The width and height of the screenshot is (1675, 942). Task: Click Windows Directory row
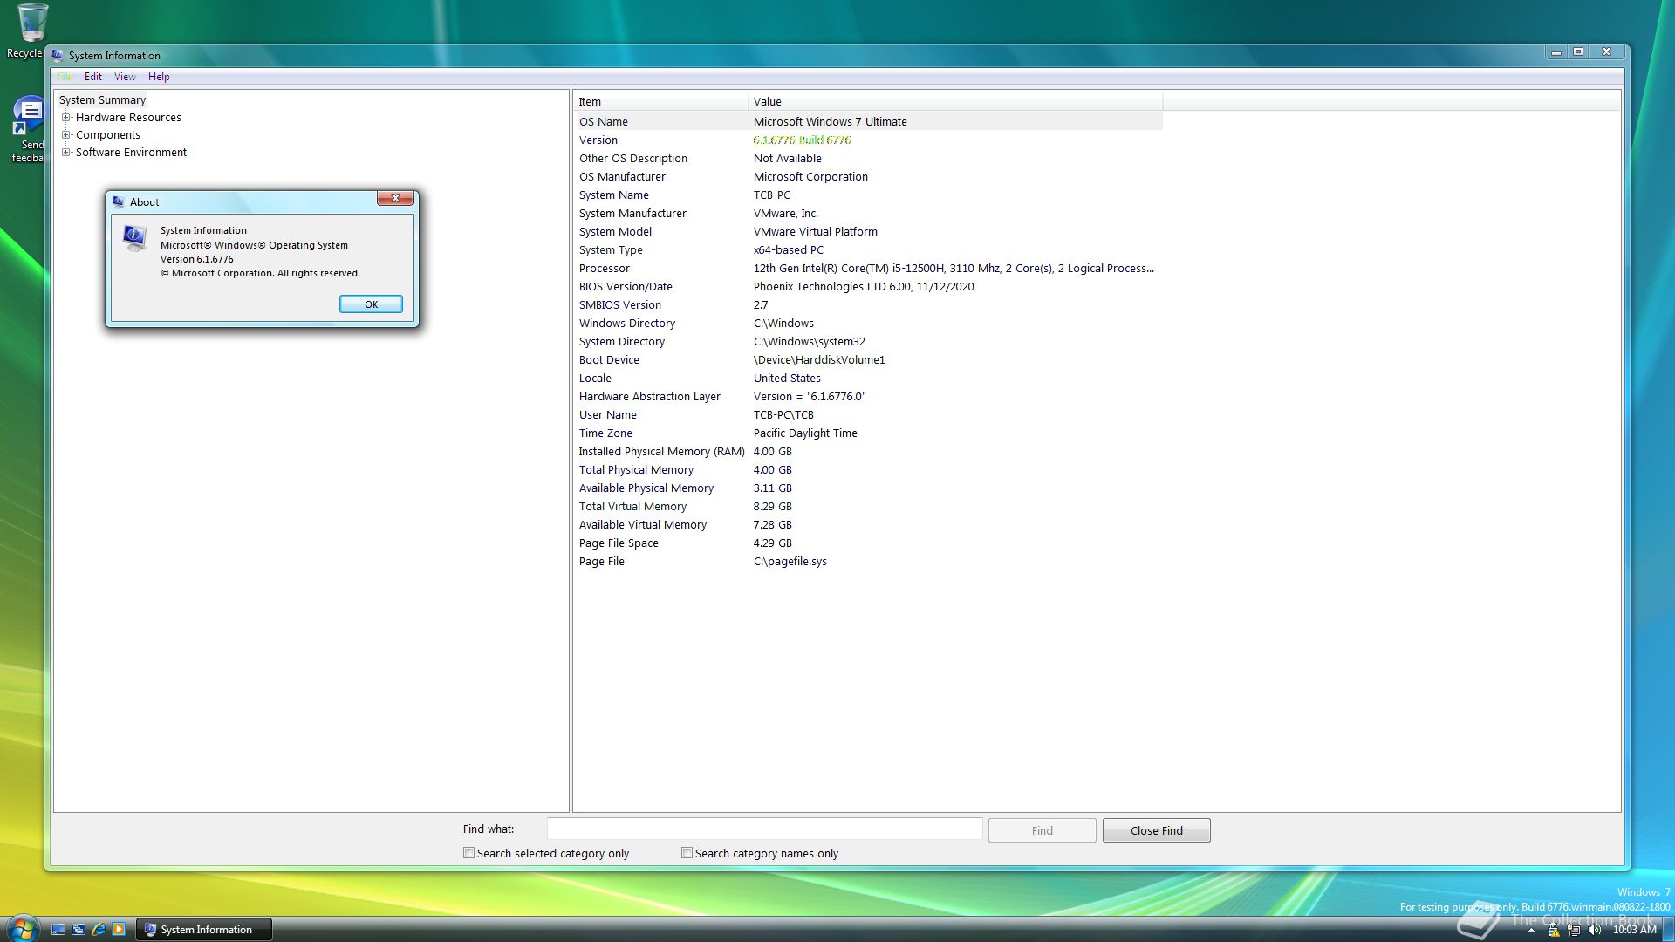pos(868,324)
